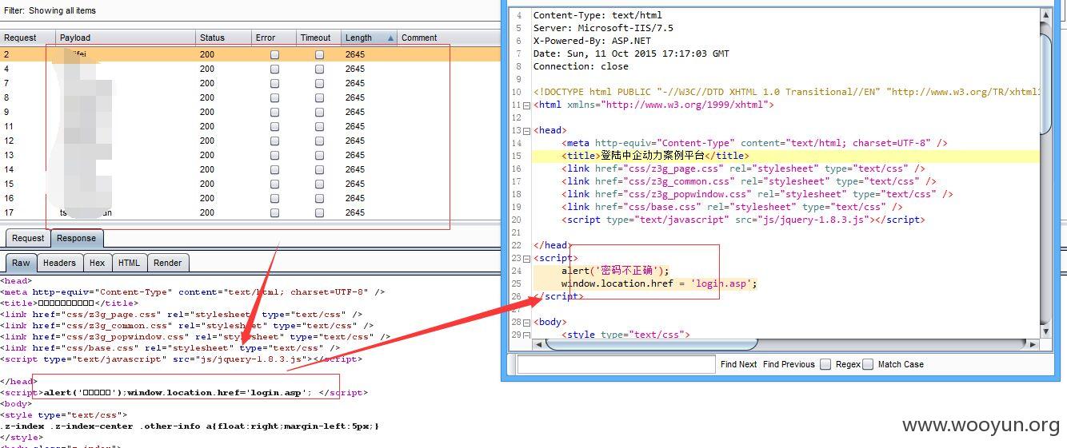Screen dimensions: 1067x448
Task: Switch to the Request tab
Action: coord(28,238)
